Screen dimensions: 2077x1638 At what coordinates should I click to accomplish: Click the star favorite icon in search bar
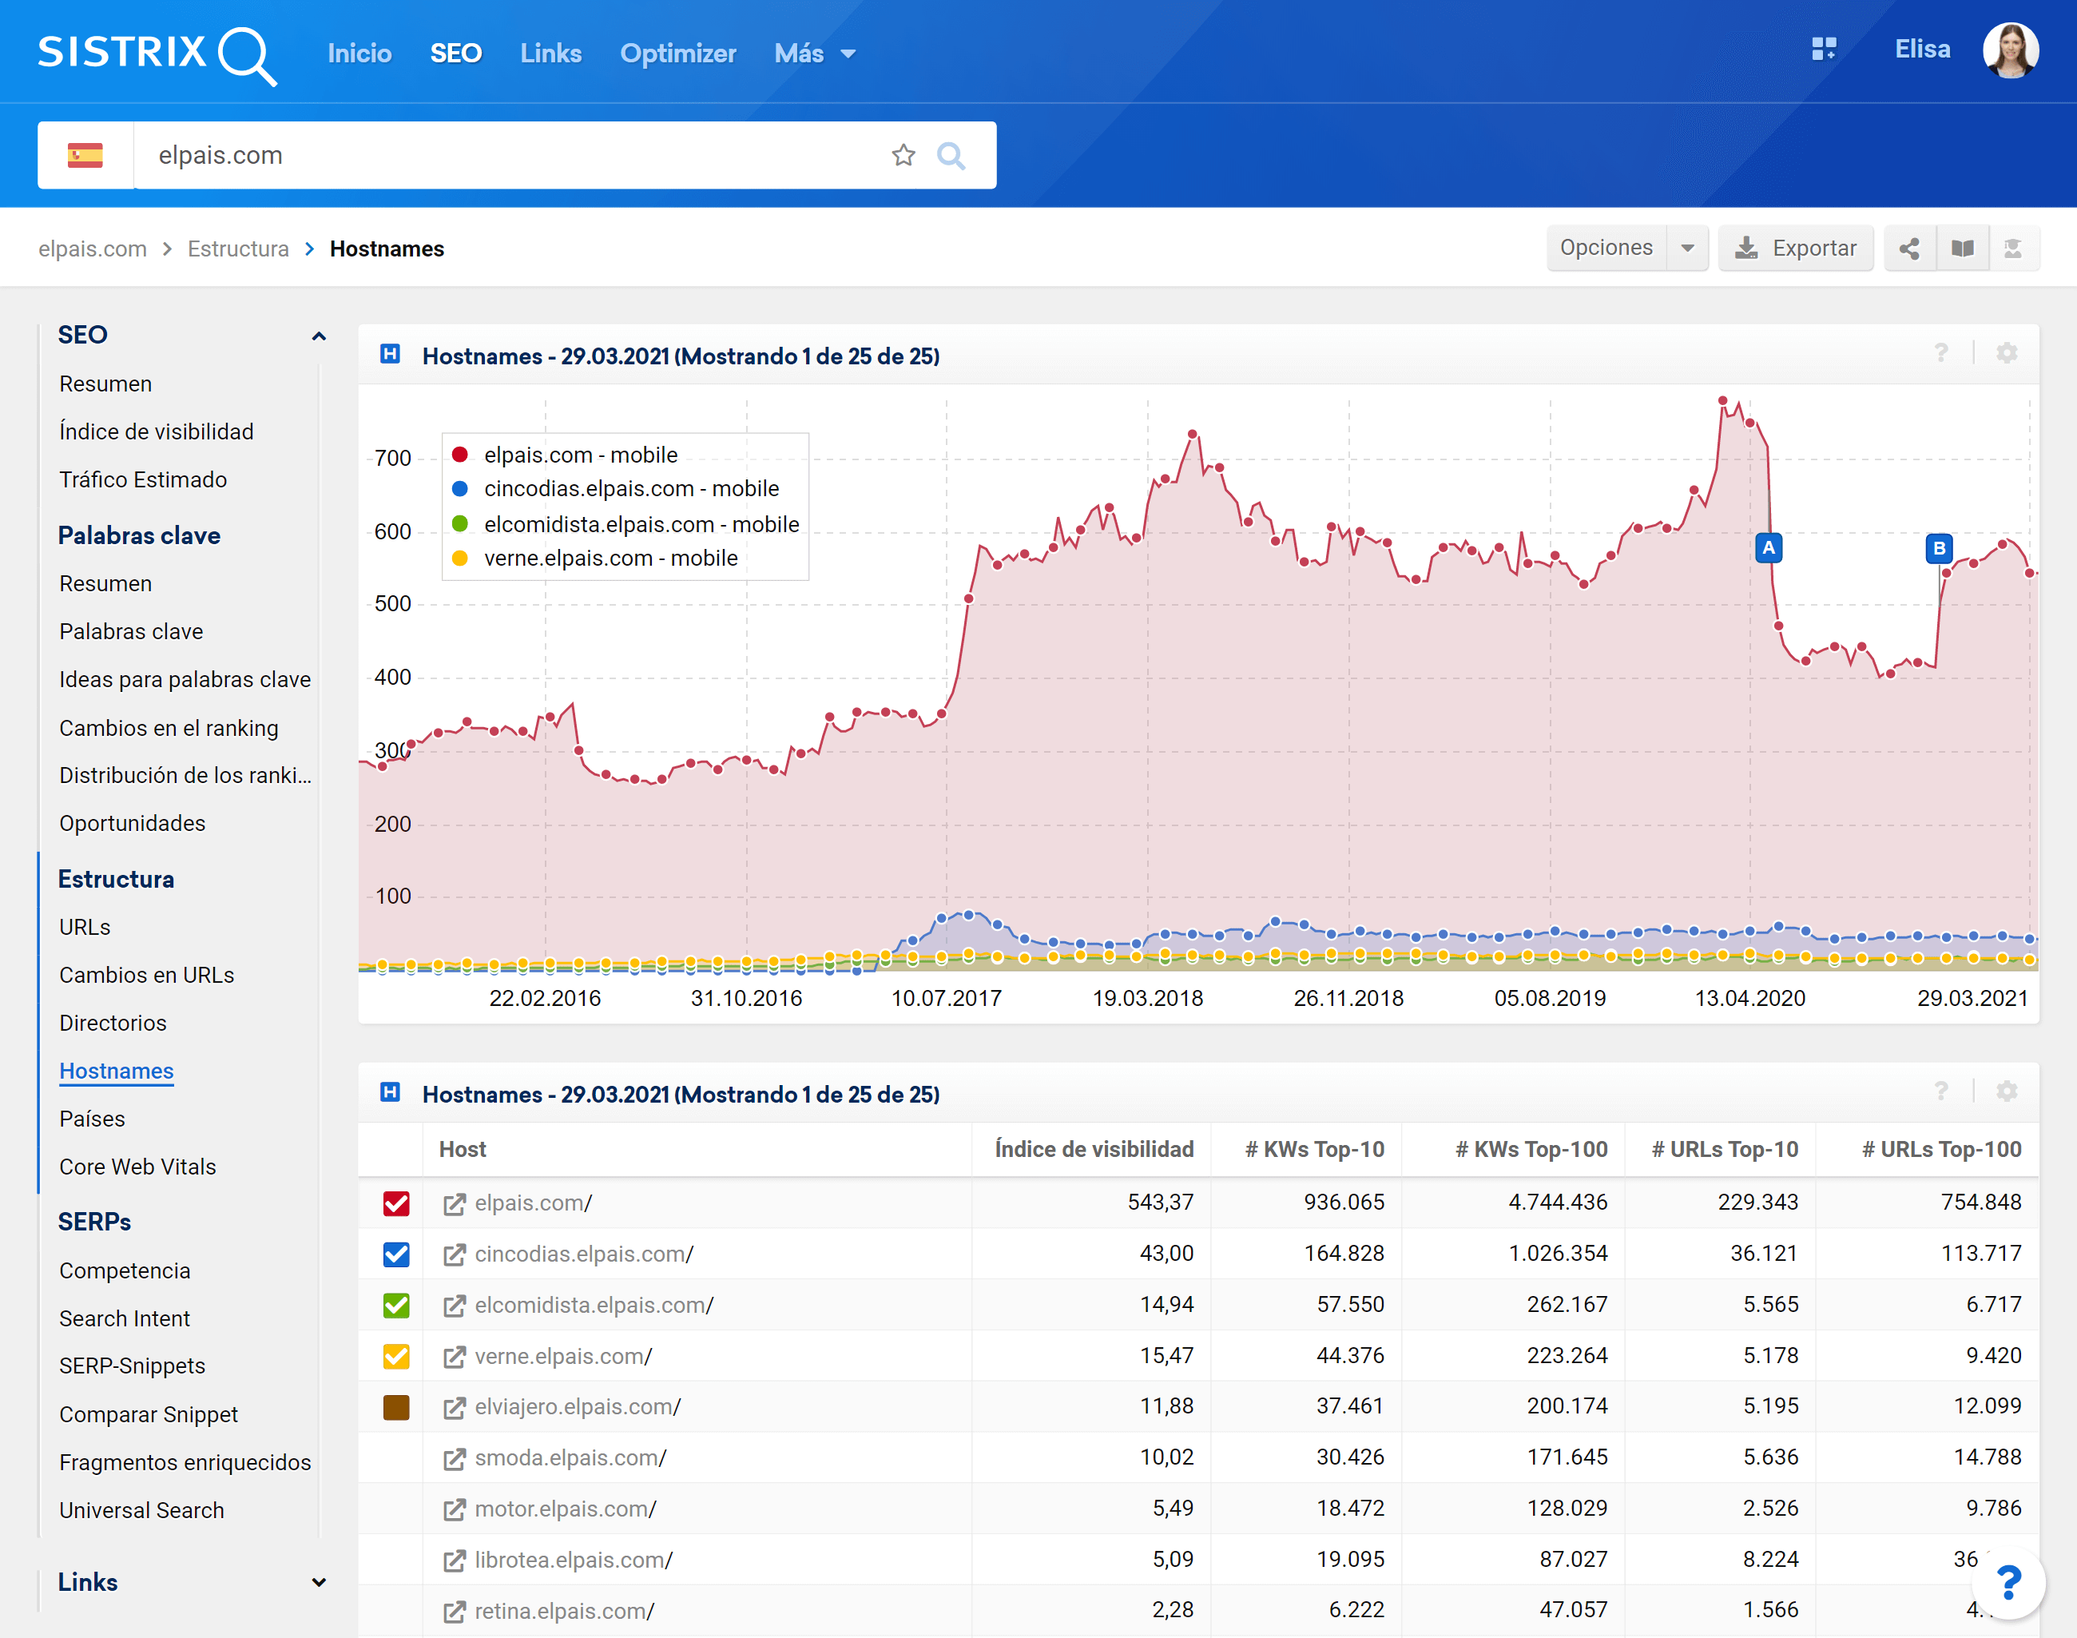click(x=903, y=155)
